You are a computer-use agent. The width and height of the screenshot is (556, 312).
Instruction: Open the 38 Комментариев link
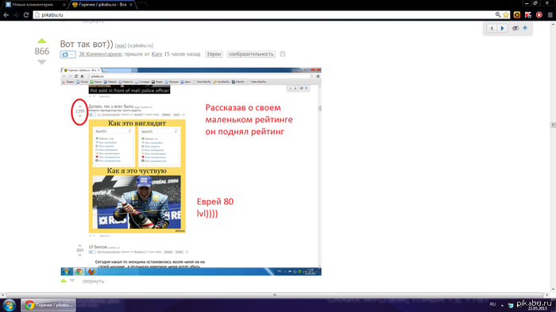click(100, 54)
